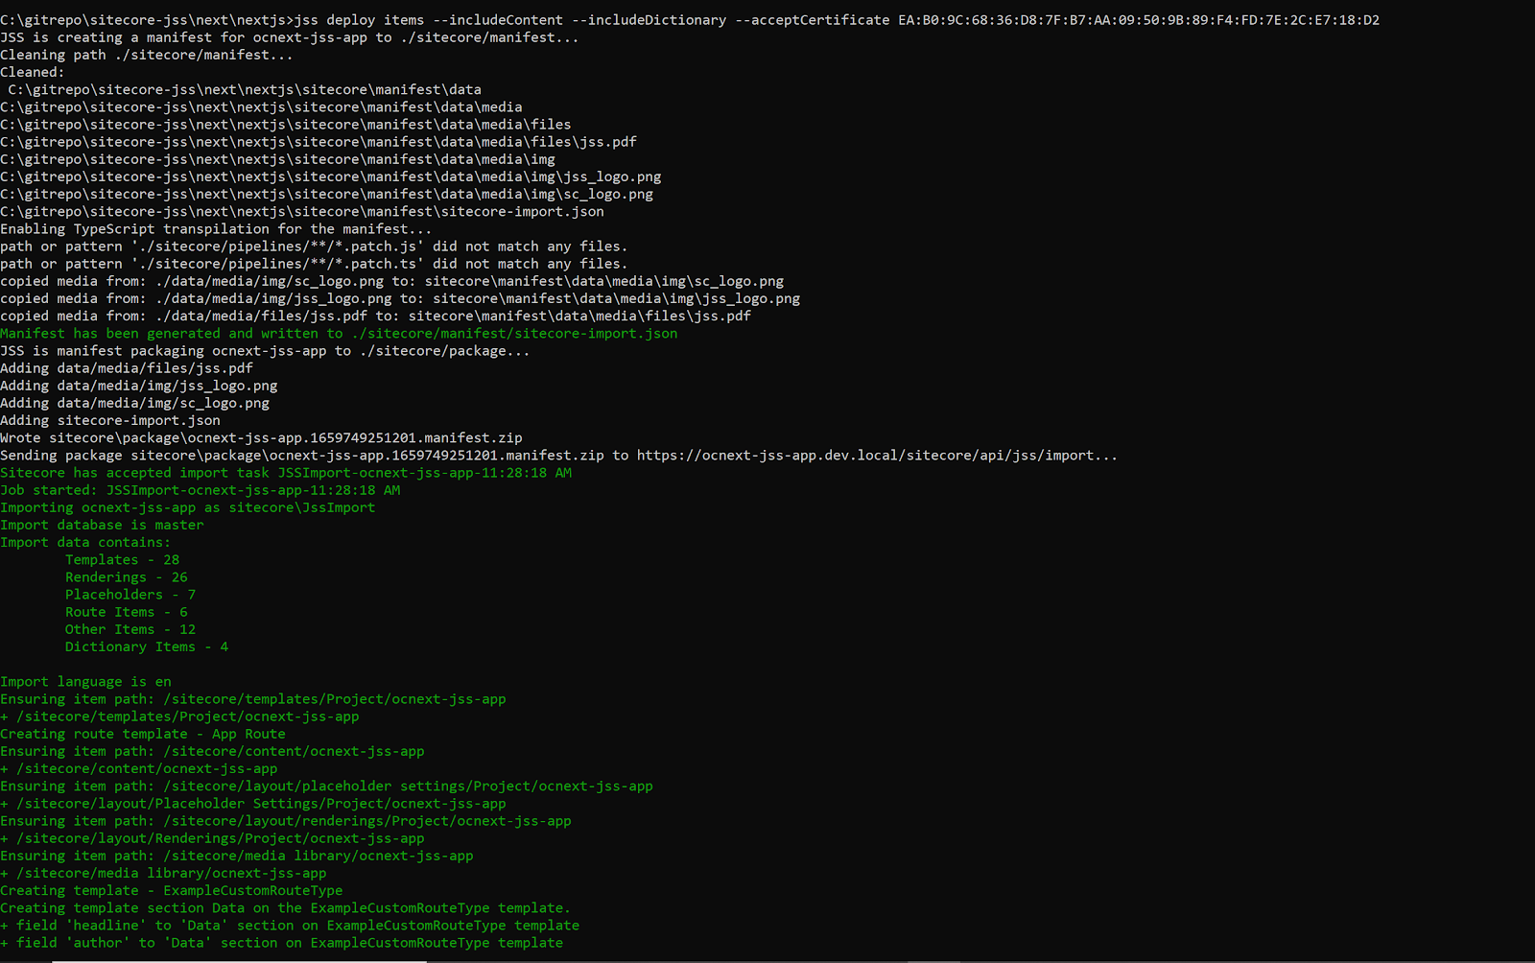Select 'Ensuring item path' layout/renderings line

[x=286, y=821]
